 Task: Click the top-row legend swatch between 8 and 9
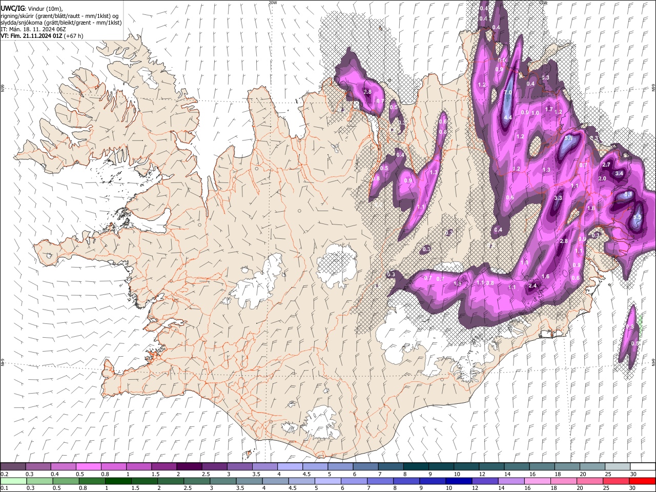coord(416,467)
